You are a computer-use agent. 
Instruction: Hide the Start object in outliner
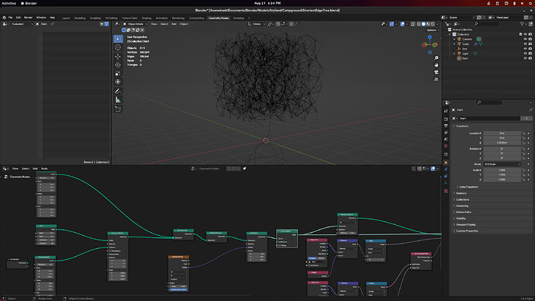pos(525,58)
